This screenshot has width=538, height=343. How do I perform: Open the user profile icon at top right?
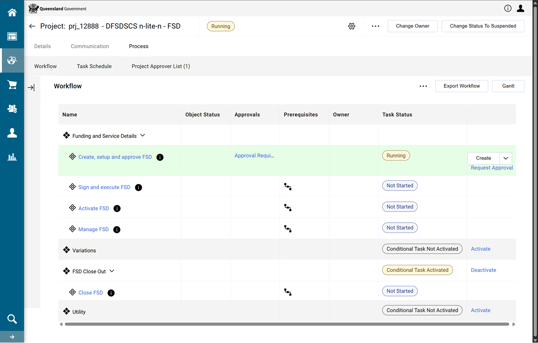[x=520, y=8]
